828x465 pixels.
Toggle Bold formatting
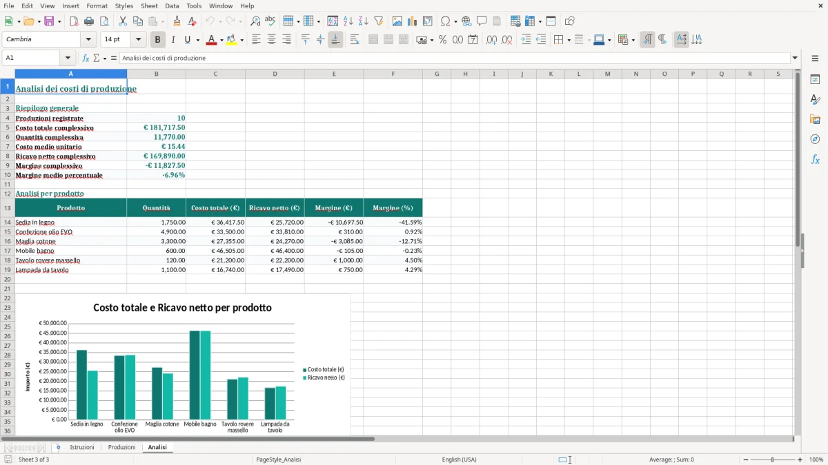[x=158, y=40]
